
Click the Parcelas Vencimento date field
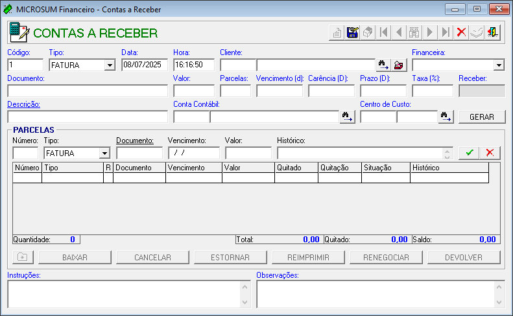194,153
